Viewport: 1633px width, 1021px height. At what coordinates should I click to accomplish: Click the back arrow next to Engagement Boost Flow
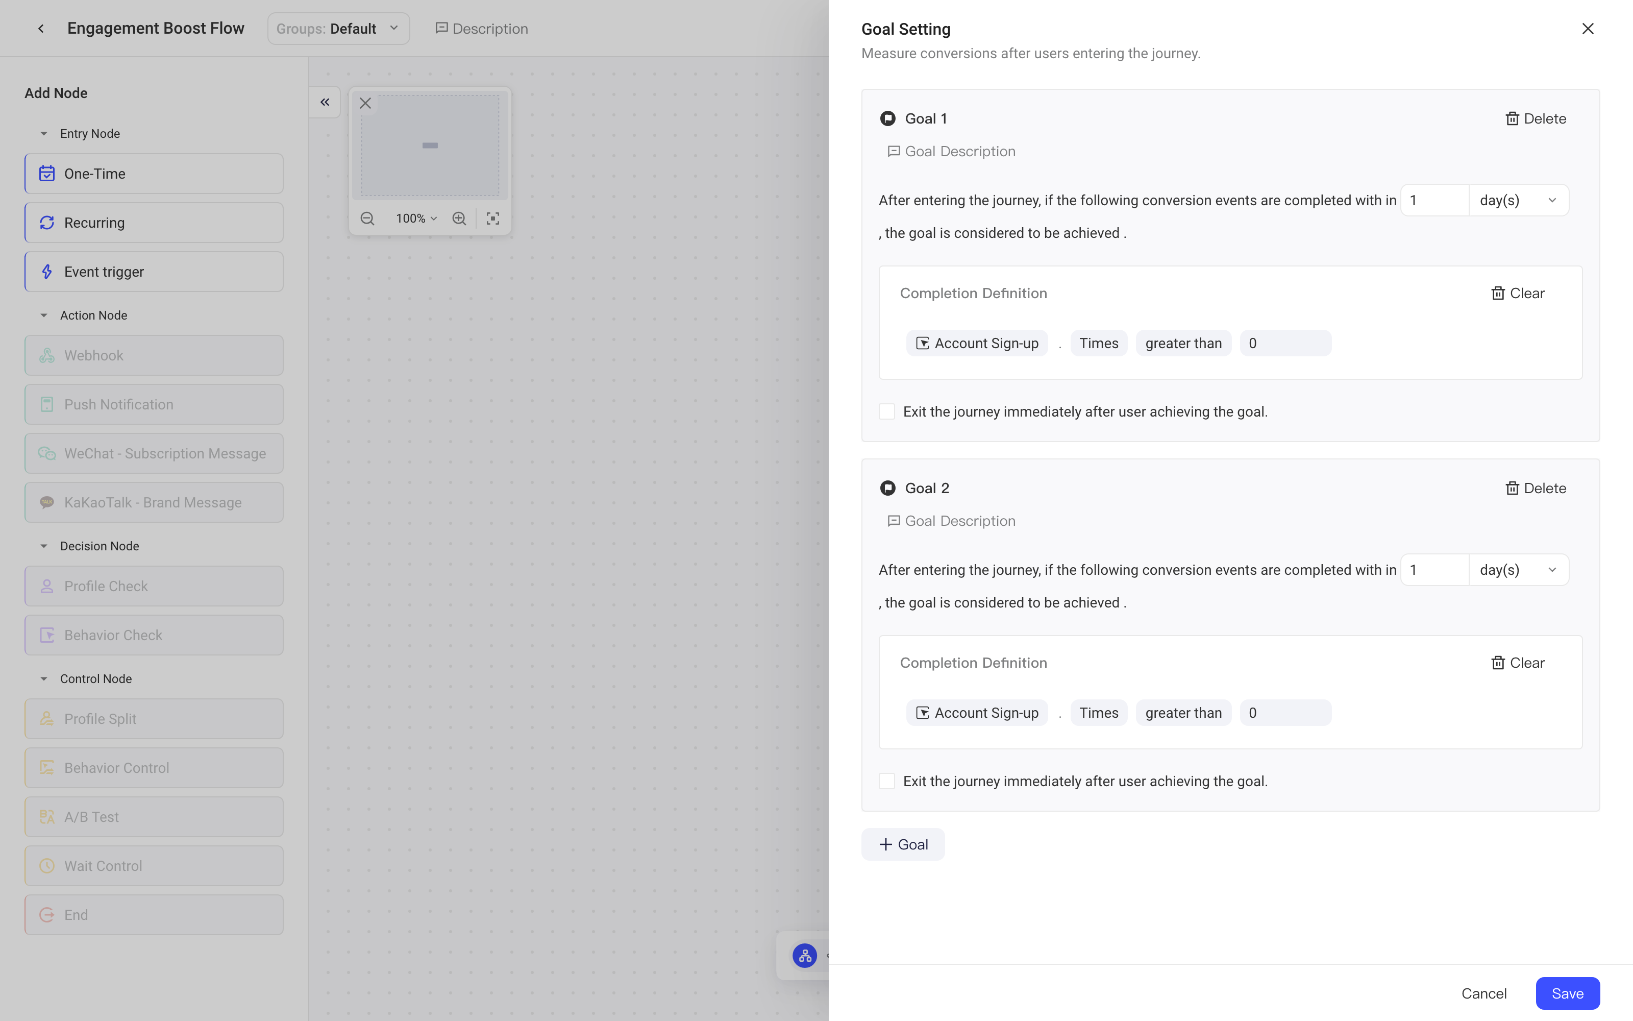pos(41,29)
